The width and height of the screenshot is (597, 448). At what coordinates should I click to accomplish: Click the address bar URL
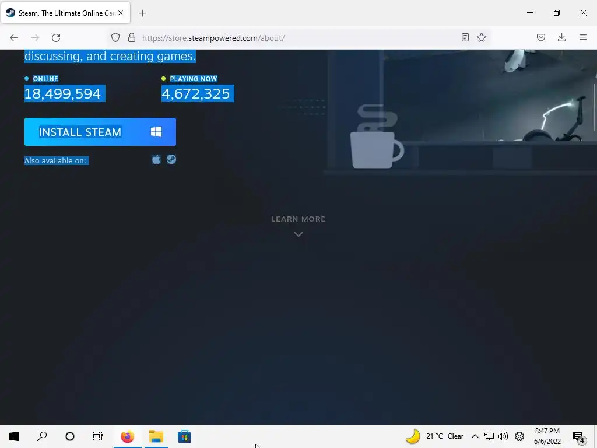(213, 38)
